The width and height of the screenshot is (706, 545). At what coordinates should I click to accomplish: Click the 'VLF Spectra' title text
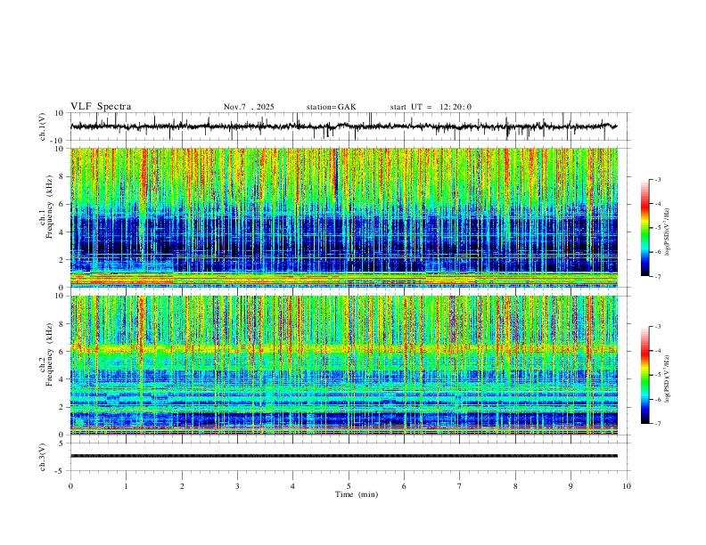(101, 107)
